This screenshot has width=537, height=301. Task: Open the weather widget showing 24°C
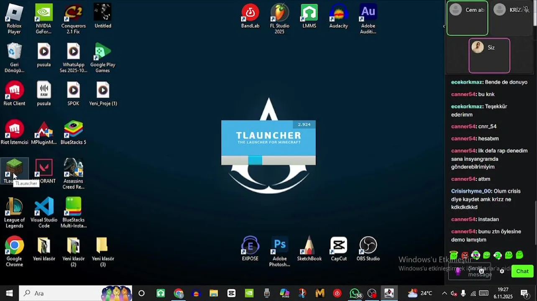(x=420, y=293)
